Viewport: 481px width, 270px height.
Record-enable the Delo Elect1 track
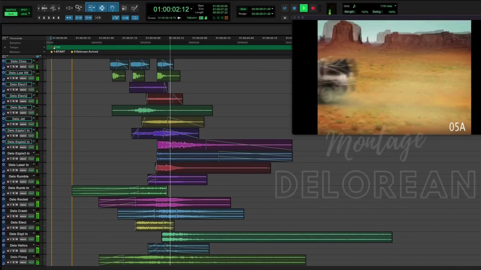coord(8,90)
